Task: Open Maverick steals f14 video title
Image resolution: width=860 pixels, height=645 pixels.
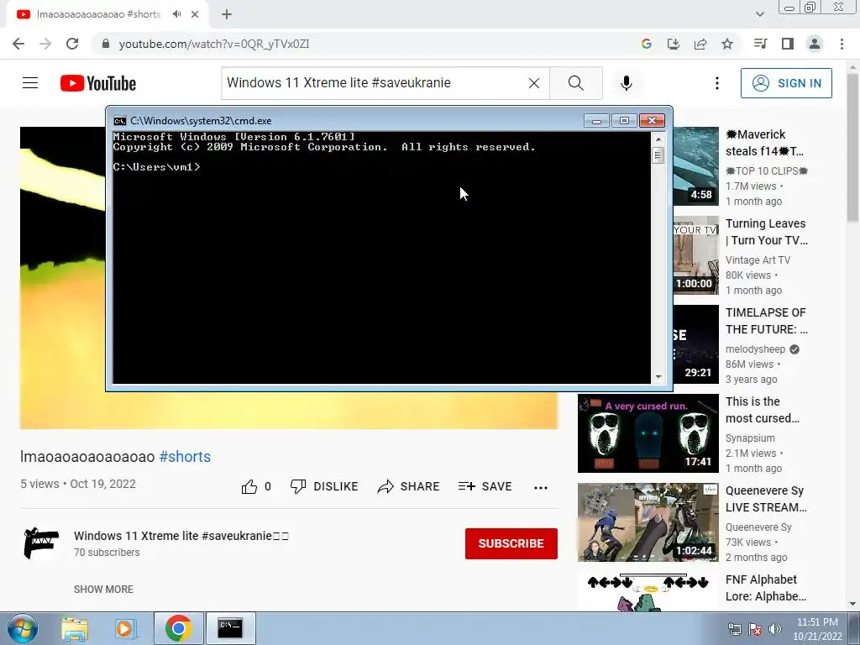Action: tap(764, 143)
